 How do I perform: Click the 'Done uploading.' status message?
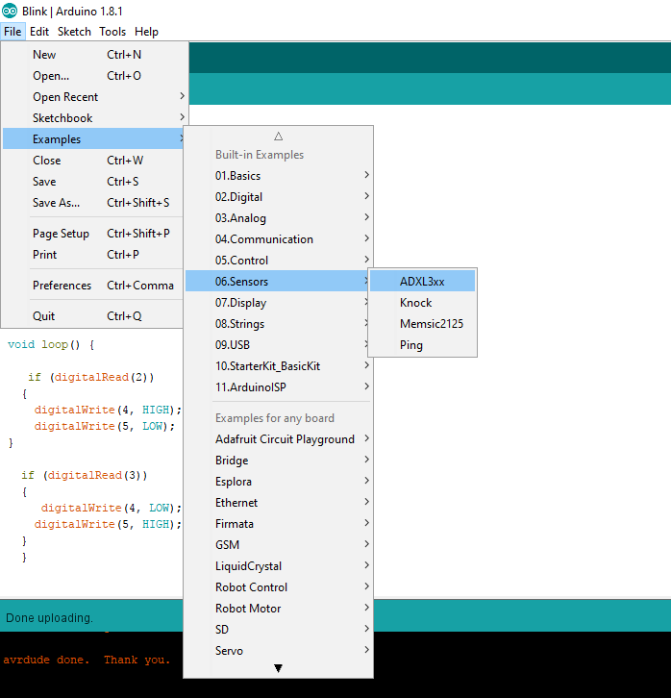click(49, 618)
